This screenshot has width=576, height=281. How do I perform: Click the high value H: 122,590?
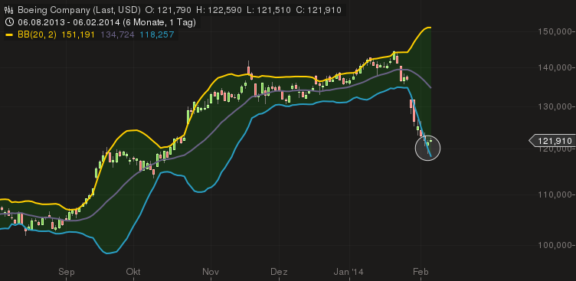click(218, 10)
